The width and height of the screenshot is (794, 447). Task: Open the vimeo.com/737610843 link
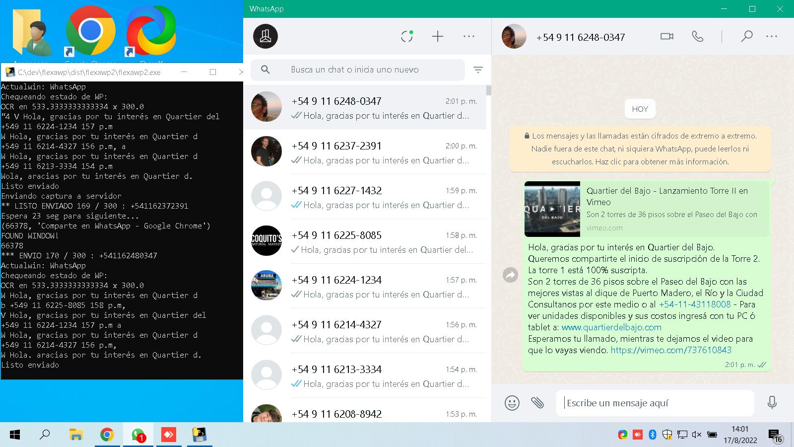pyautogui.click(x=671, y=350)
